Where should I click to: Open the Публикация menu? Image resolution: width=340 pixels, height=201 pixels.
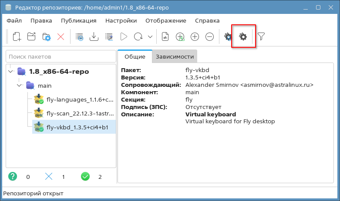pos(78,20)
